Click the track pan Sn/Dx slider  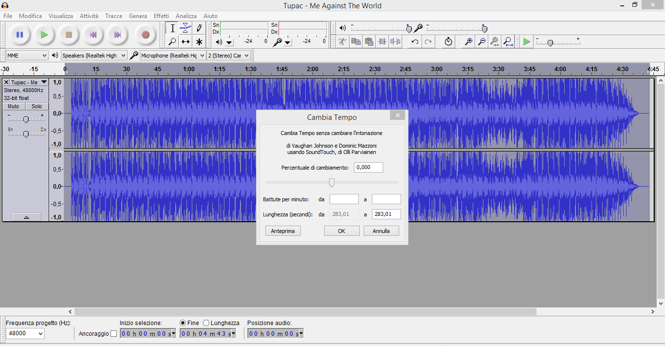coord(26,134)
